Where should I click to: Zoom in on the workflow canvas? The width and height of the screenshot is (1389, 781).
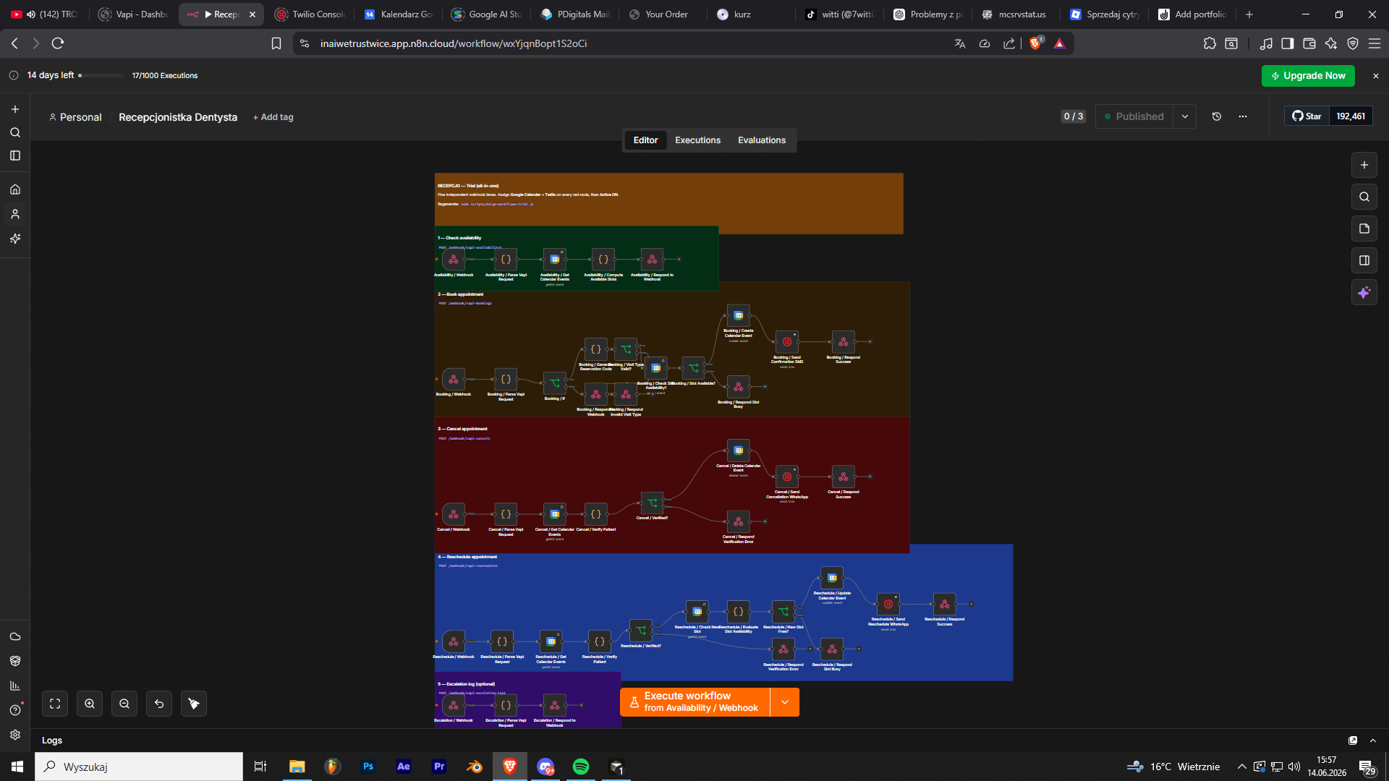pos(90,704)
